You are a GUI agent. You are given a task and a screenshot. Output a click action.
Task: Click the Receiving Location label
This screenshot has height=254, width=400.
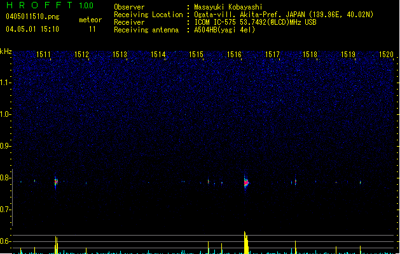coord(148,15)
